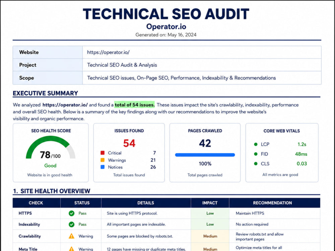Image resolution: width=335 pixels, height=251 pixels.
Task: Click the green 'Good' score label
Action: pos(51,165)
